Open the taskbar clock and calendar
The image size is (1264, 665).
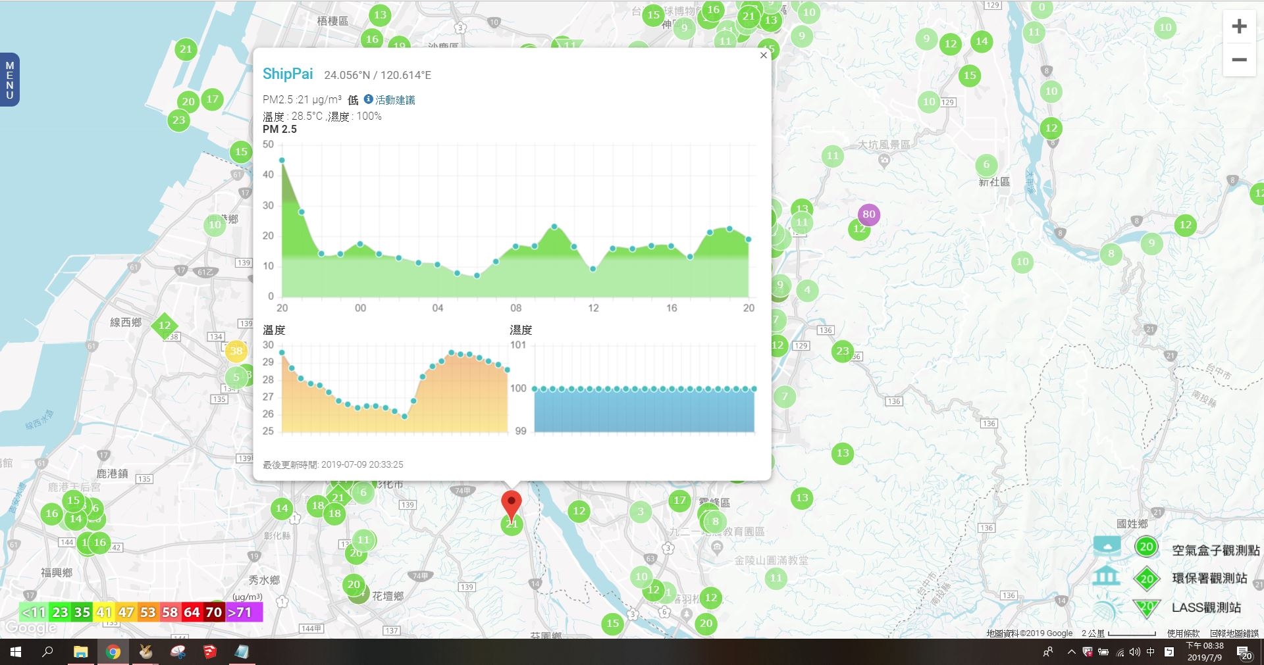coord(1205,652)
